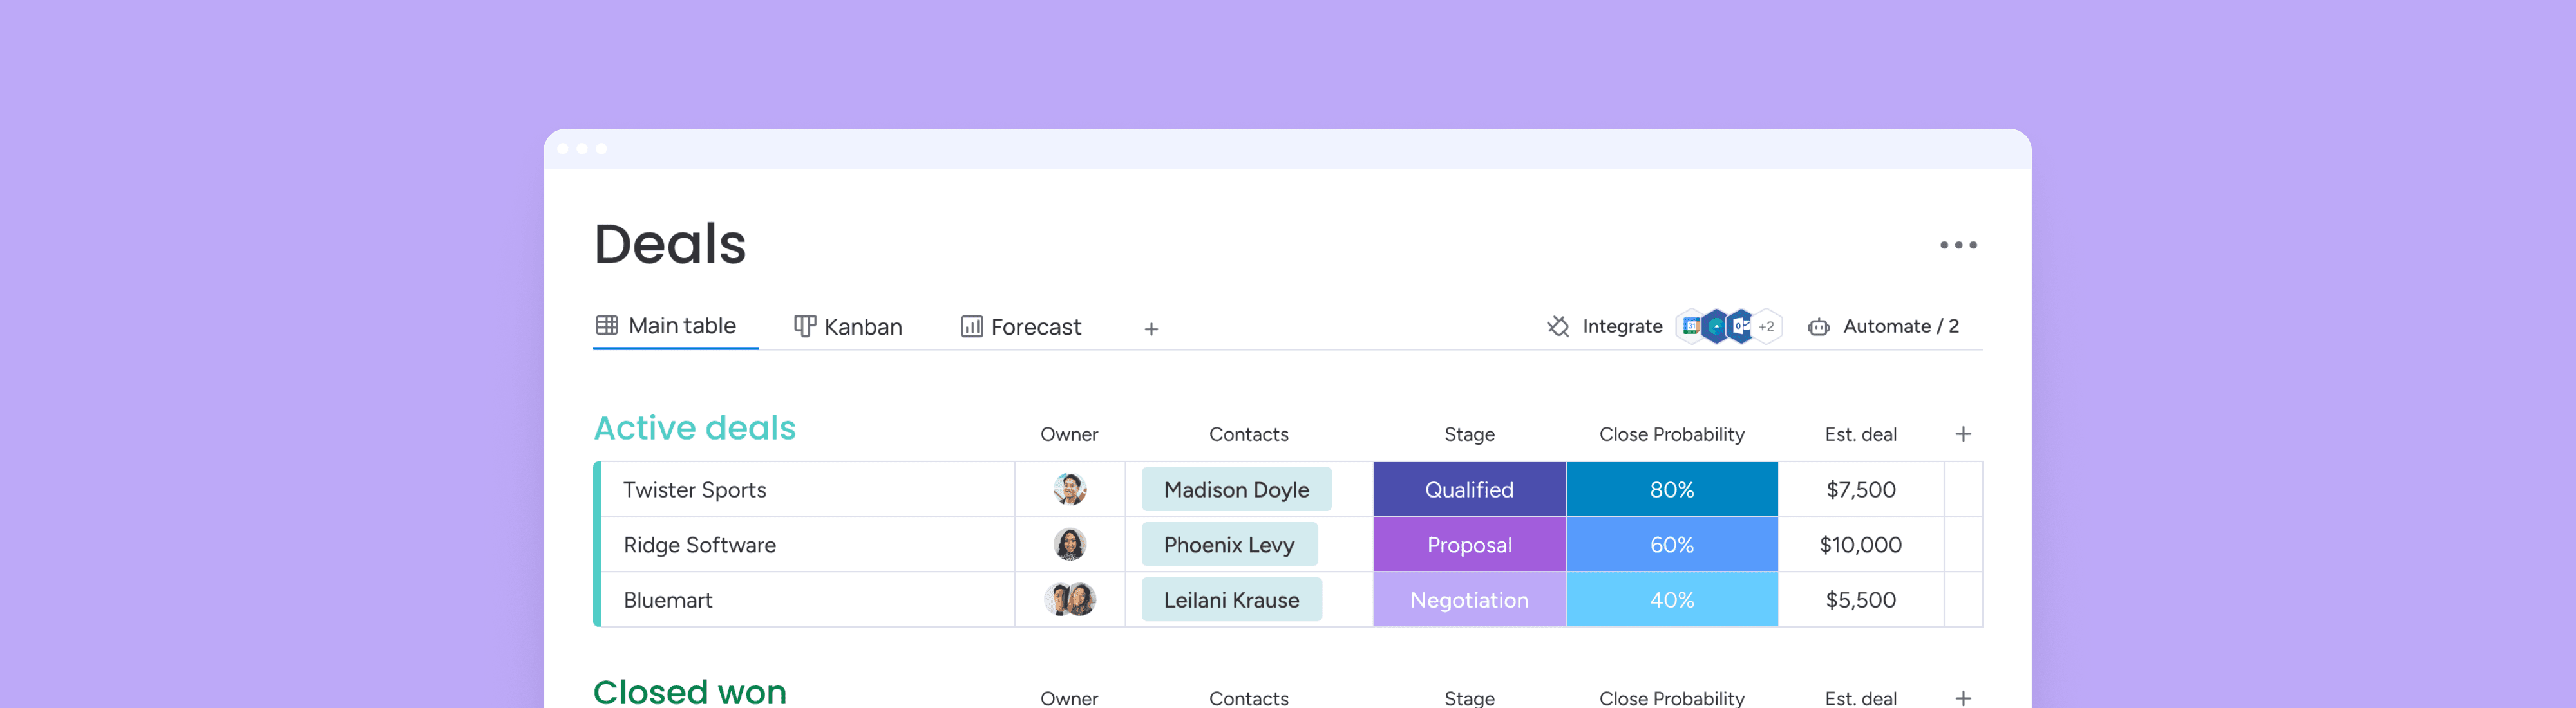Open the three-dot board options menu
This screenshot has height=708, width=2576.
1958,245
